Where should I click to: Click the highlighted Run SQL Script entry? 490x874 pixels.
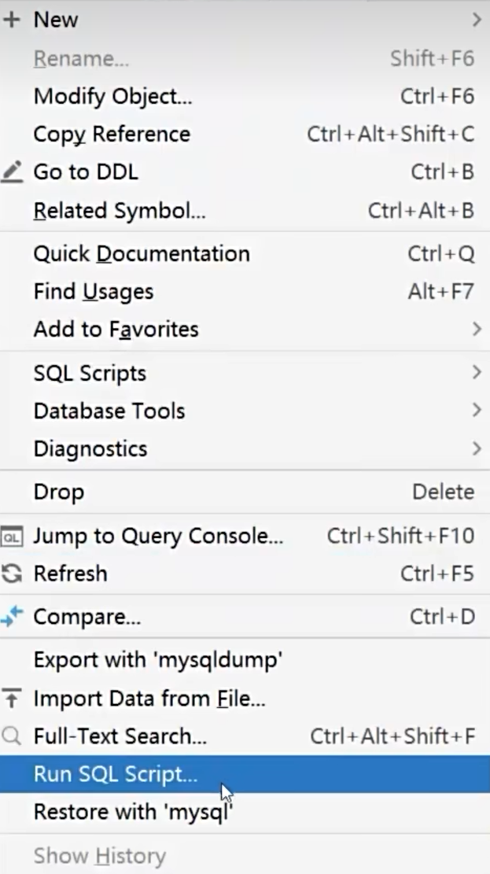[x=115, y=774]
